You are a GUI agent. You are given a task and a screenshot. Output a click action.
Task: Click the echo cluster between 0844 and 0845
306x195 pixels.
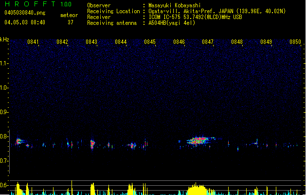[132, 145]
